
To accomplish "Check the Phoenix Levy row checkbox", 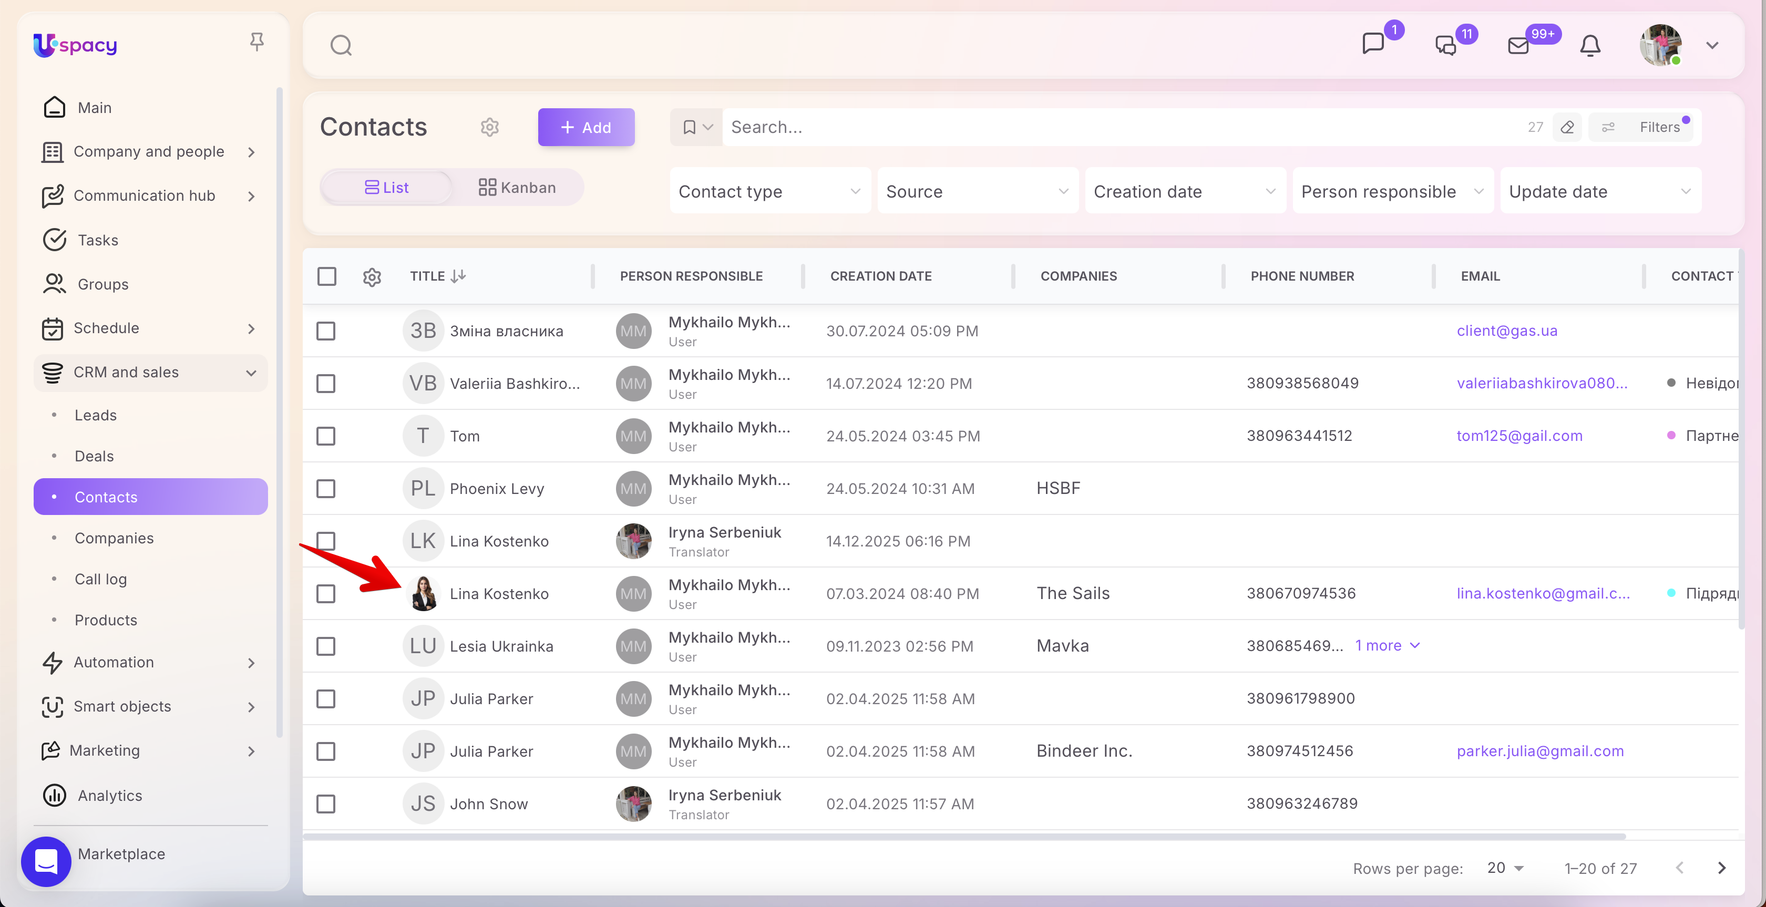I will [x=326, y=489].
